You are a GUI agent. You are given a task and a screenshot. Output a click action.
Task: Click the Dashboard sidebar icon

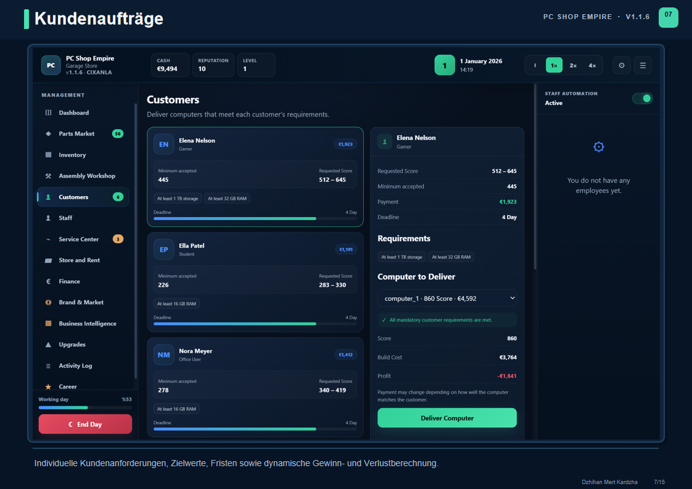tap(49, 113)
